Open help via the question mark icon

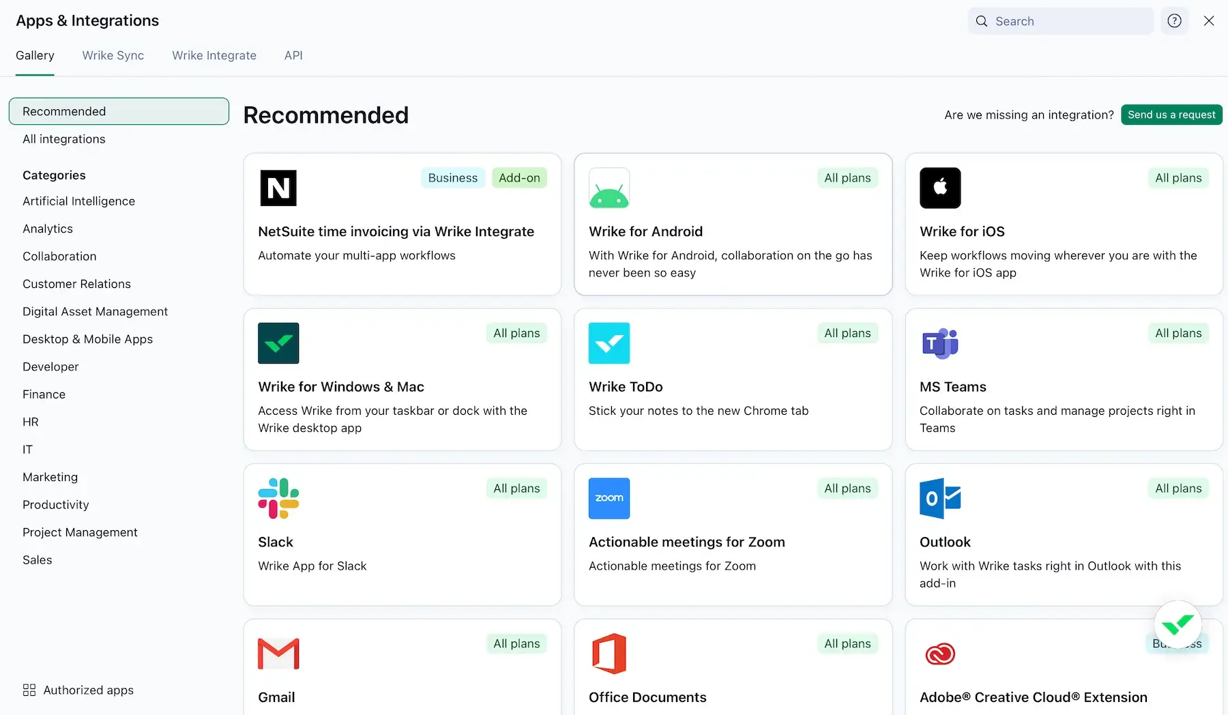(x=1174, y=21)
